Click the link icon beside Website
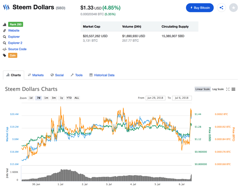This screenshot has width=245, height=187. [x=5, y=30]
